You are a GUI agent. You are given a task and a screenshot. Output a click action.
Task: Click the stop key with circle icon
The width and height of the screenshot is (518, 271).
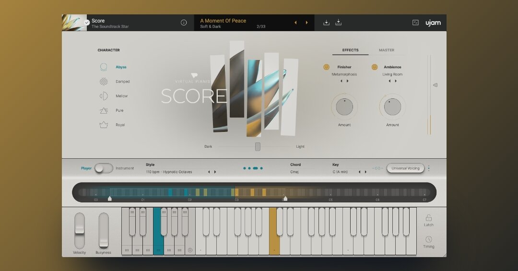[x=190, y=250]
